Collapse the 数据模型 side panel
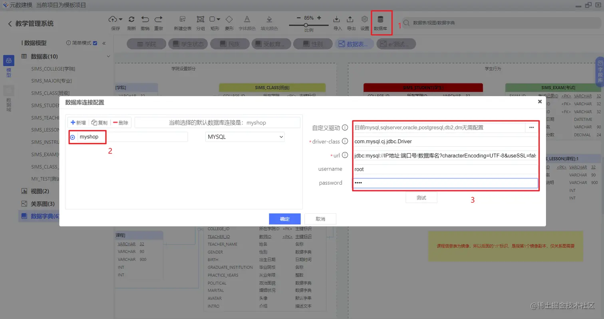Viewport: 604px width, 319px height. click(104, 43)
